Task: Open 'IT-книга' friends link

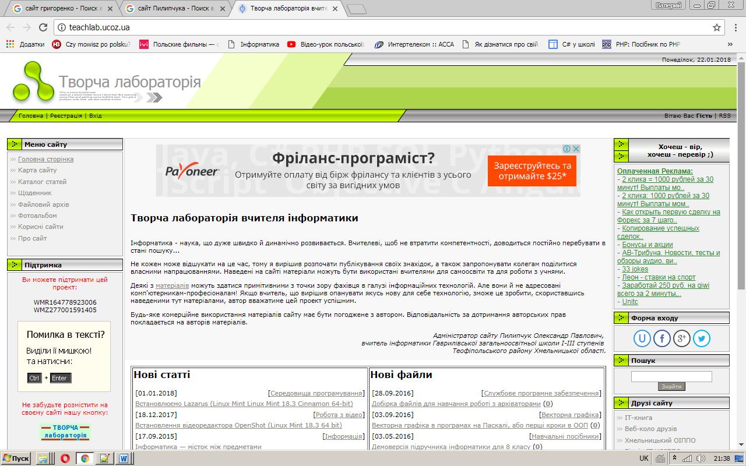Action: click(x=639, y=418)
